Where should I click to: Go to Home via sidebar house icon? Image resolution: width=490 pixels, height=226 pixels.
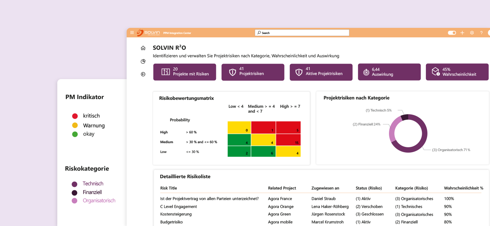point(143,48)
